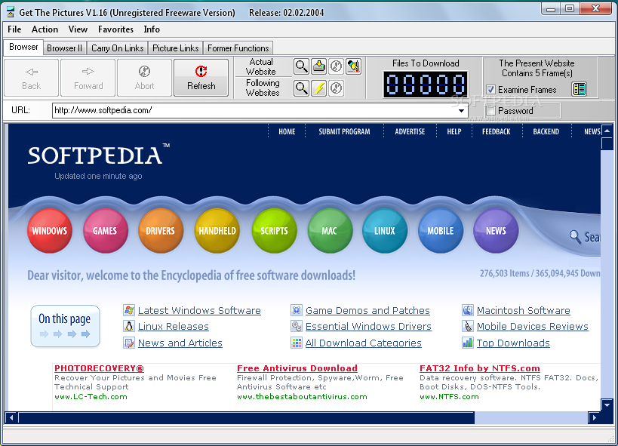Enable the Password checkbox
The image size is (618, 446).
(x=490, y=110)
